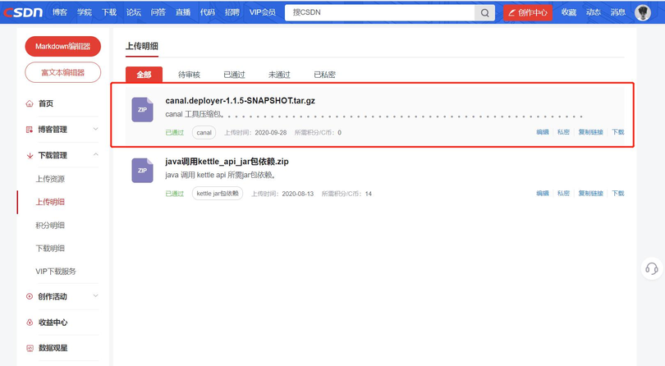Open the 代码 nav item
665x366 pixels.
(208, 12)
